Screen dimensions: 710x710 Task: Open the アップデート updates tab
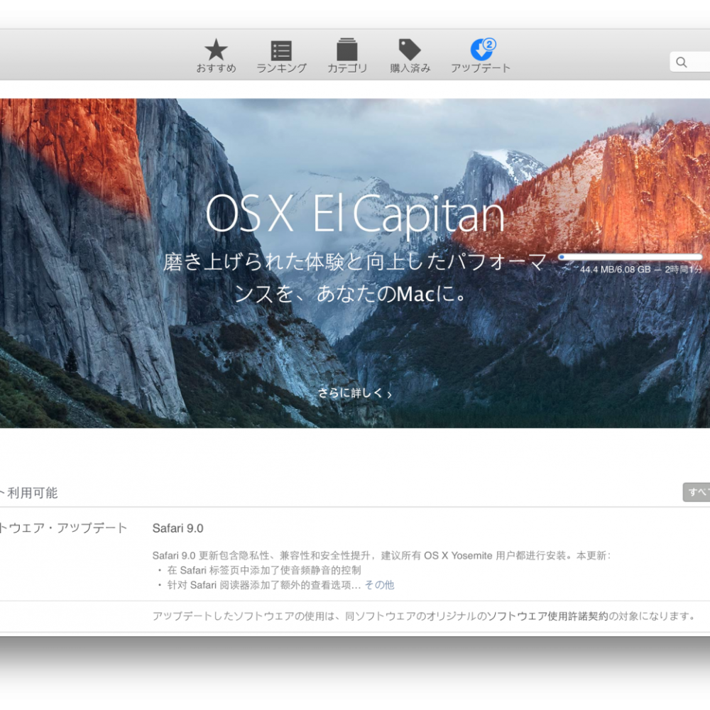[x=481, y=56]
